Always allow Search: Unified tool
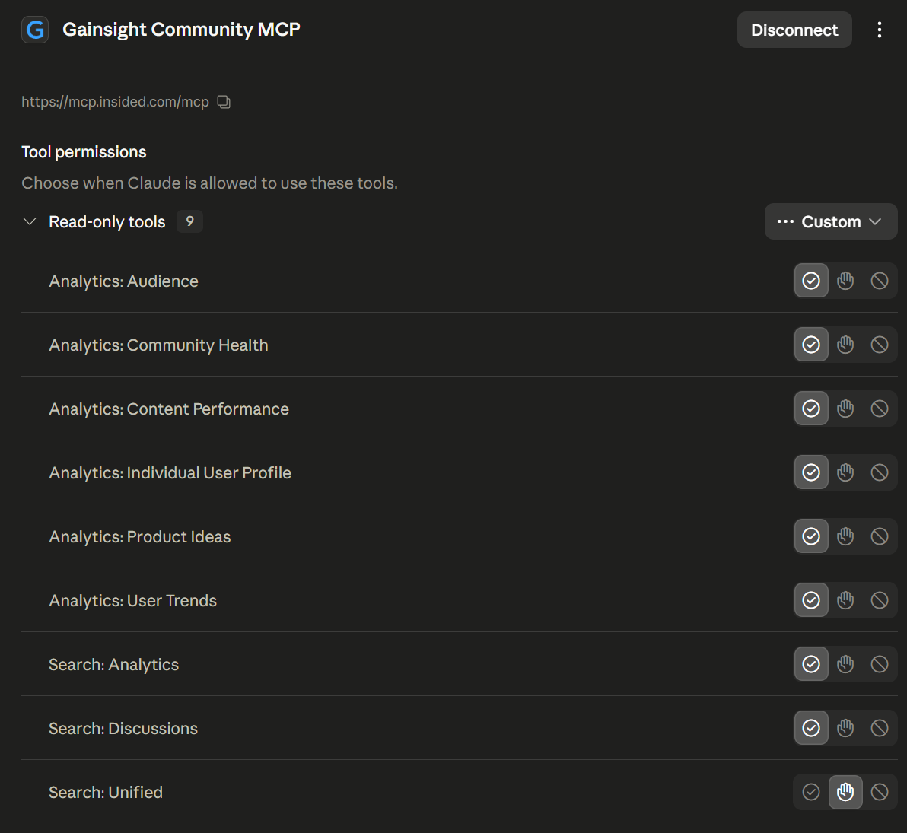This screenshot has height=833, width=907. [811, 792]
